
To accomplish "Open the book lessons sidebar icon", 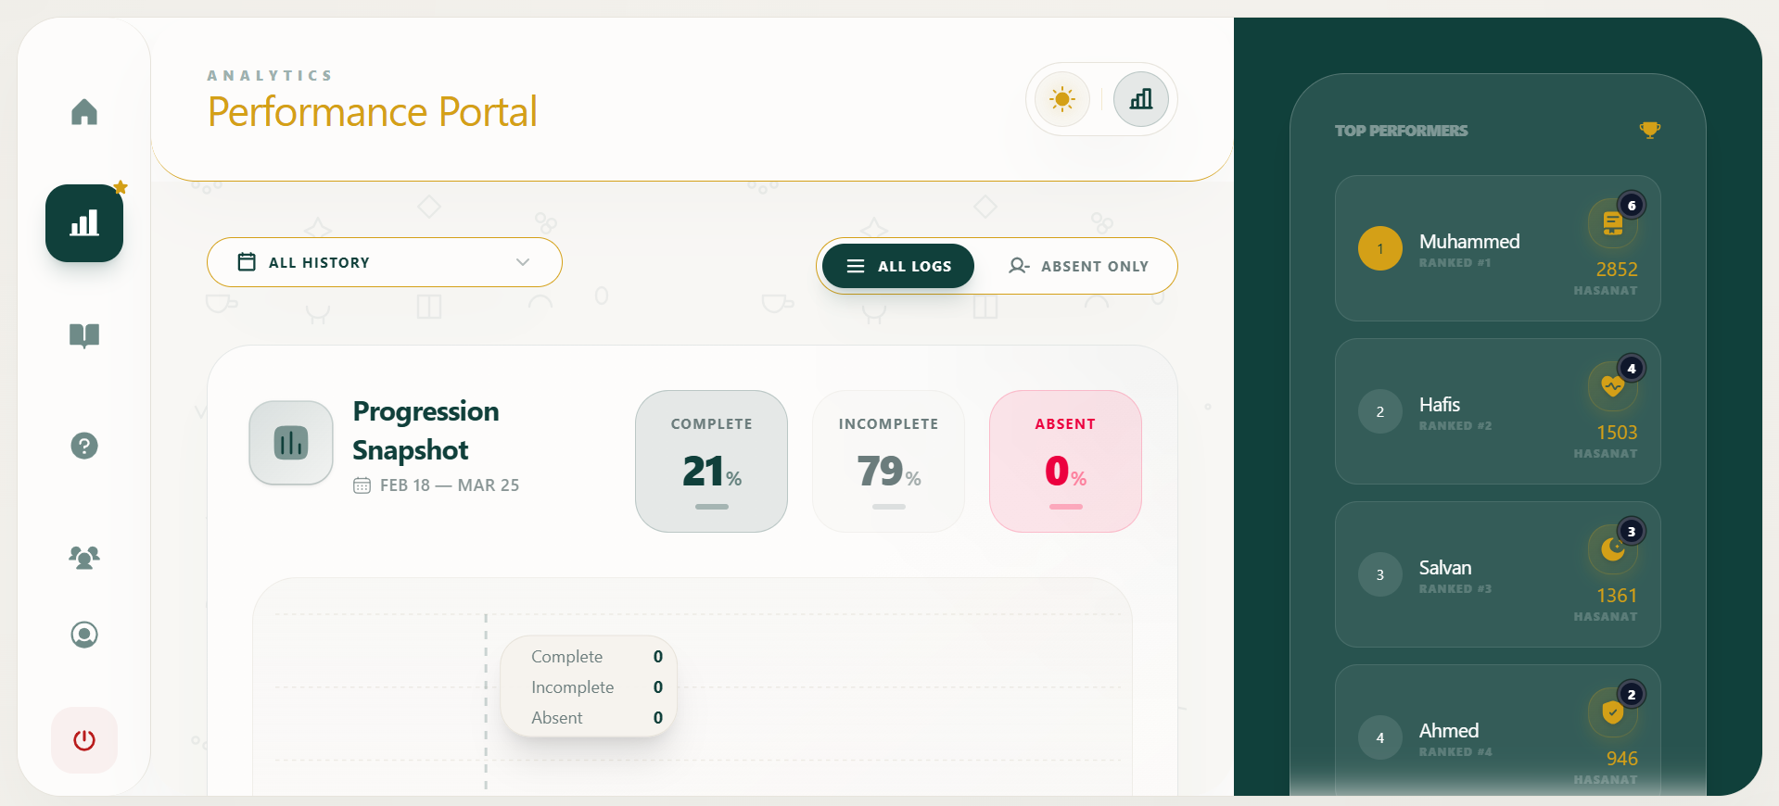I will point(84,334).
